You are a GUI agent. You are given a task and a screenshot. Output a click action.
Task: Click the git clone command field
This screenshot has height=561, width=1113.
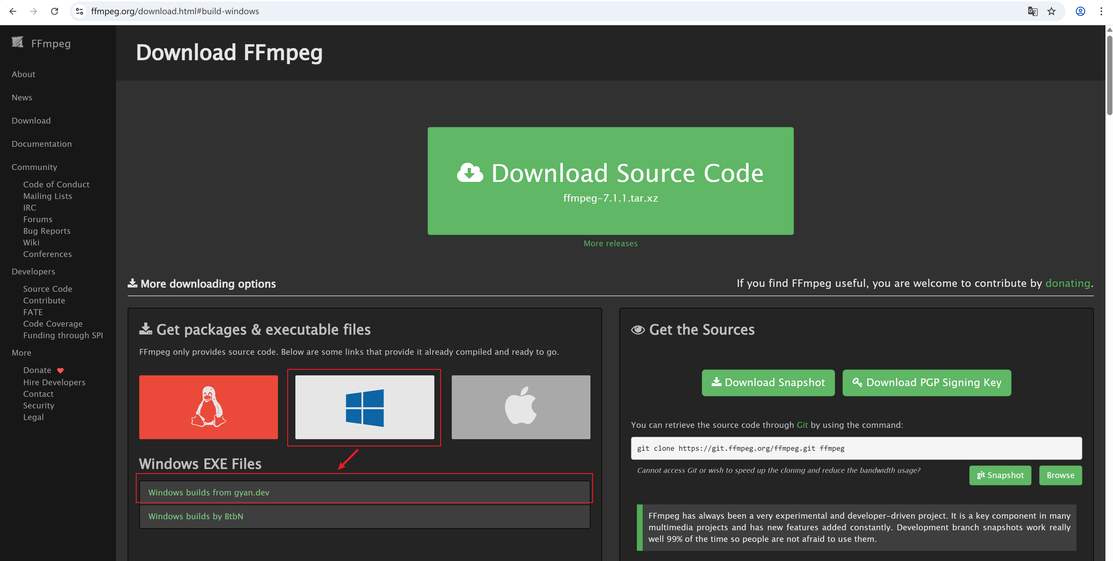pyautogui.click(x=856, y=448)
